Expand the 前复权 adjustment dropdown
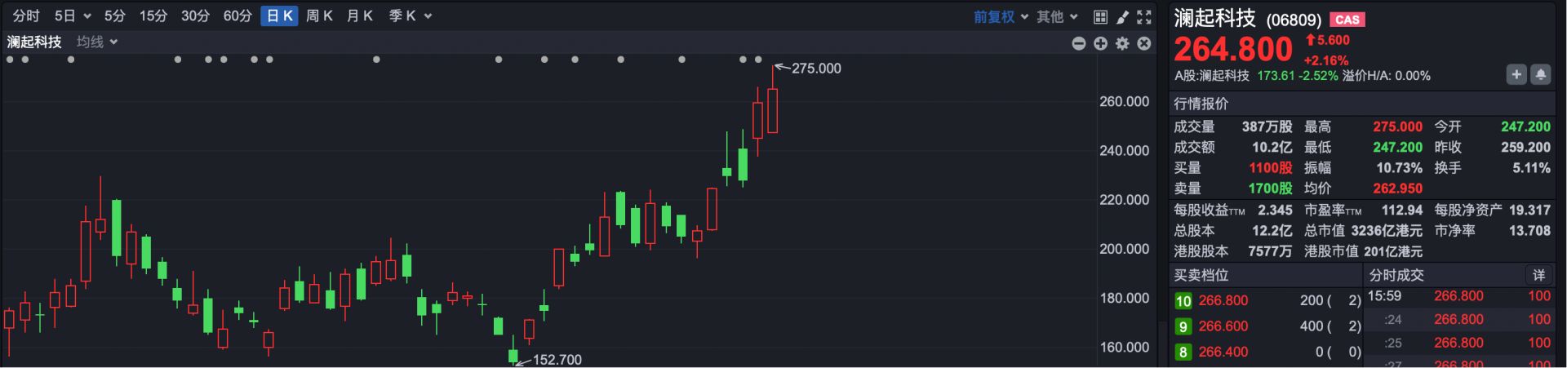 (1001, 16)
